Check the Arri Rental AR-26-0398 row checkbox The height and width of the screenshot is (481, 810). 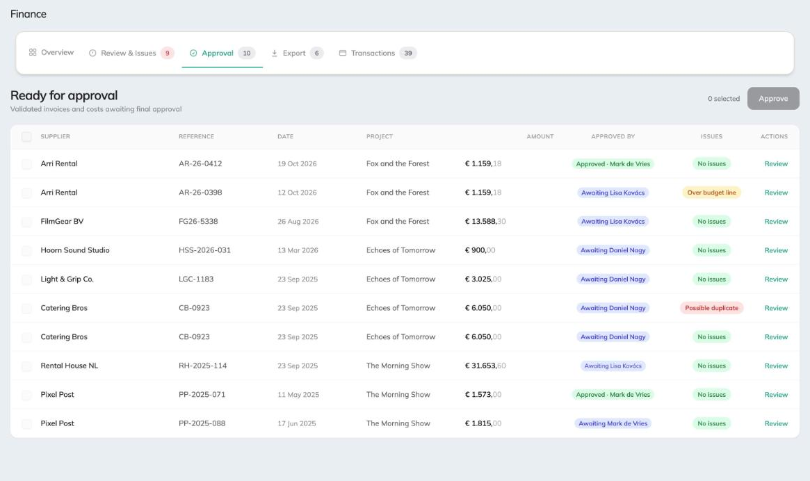(26, 193)
